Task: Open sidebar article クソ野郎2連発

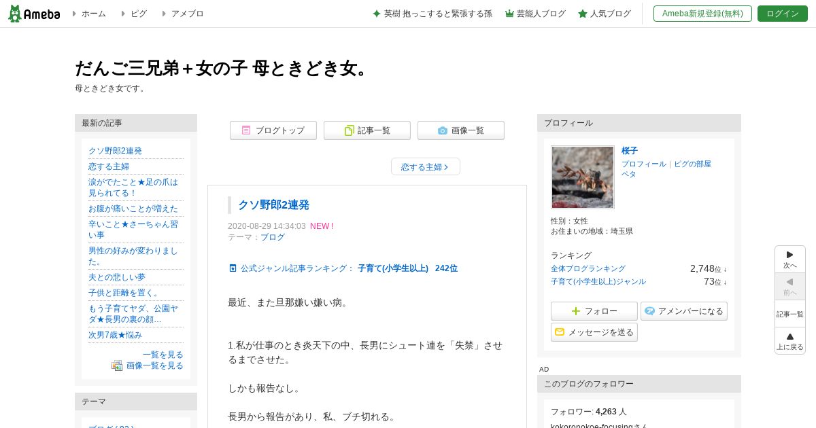Action: click(115, 151)
